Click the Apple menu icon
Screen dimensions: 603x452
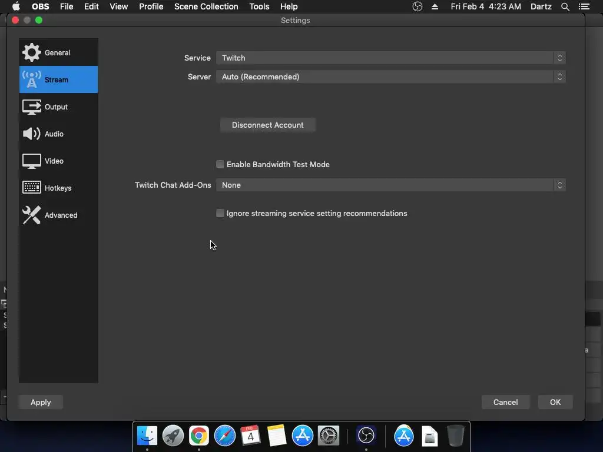pos(16,6)
